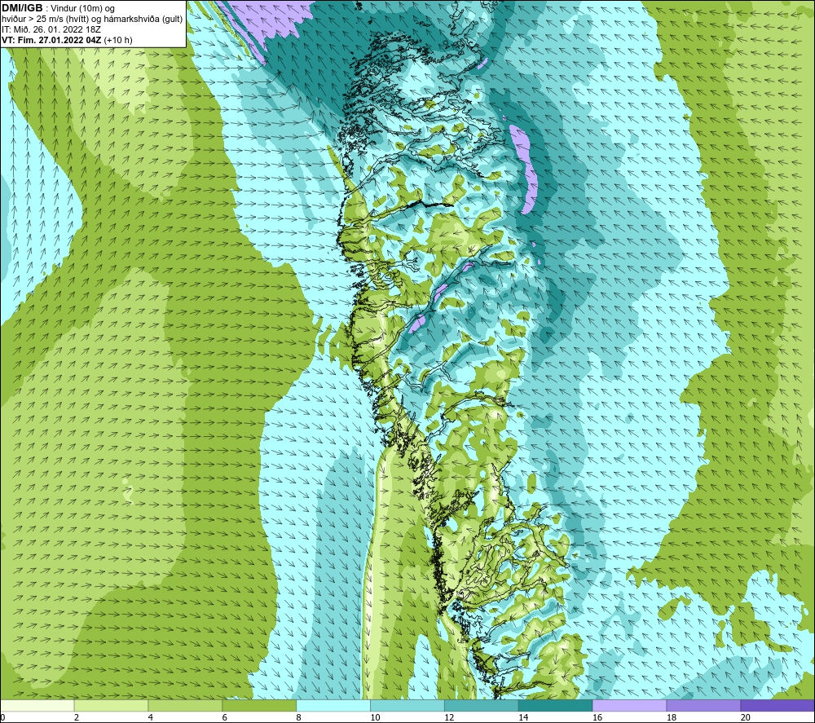815x723 pixels.
Task: Click the 18-20 m/s purple legend swatch
Action: pos(703,705)
